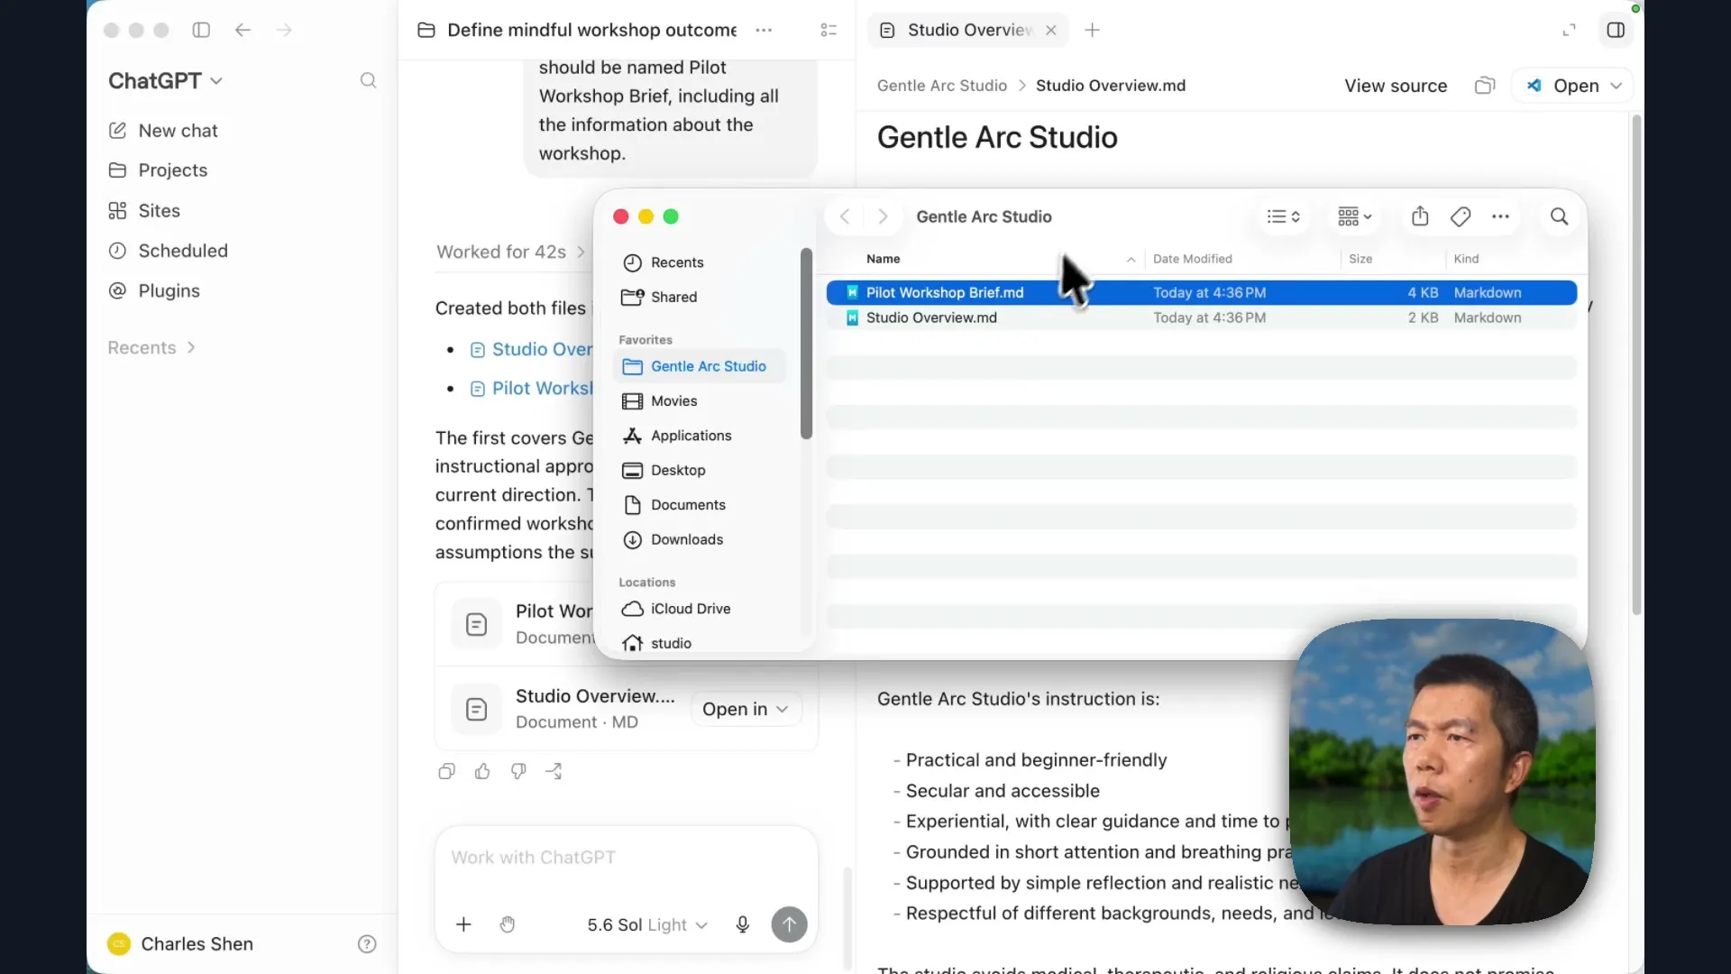Open the help question mark icon
Image resolution: width=1731 pixels, height=974 pixels.
(367, 944)
